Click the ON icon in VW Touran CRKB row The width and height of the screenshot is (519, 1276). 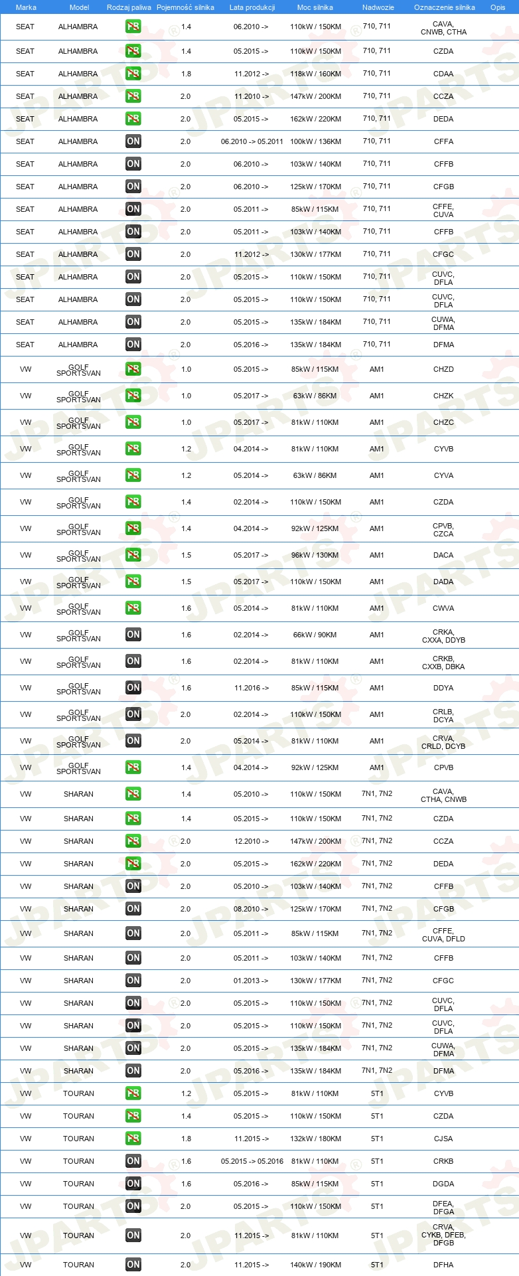click(x=133, y=1161)
